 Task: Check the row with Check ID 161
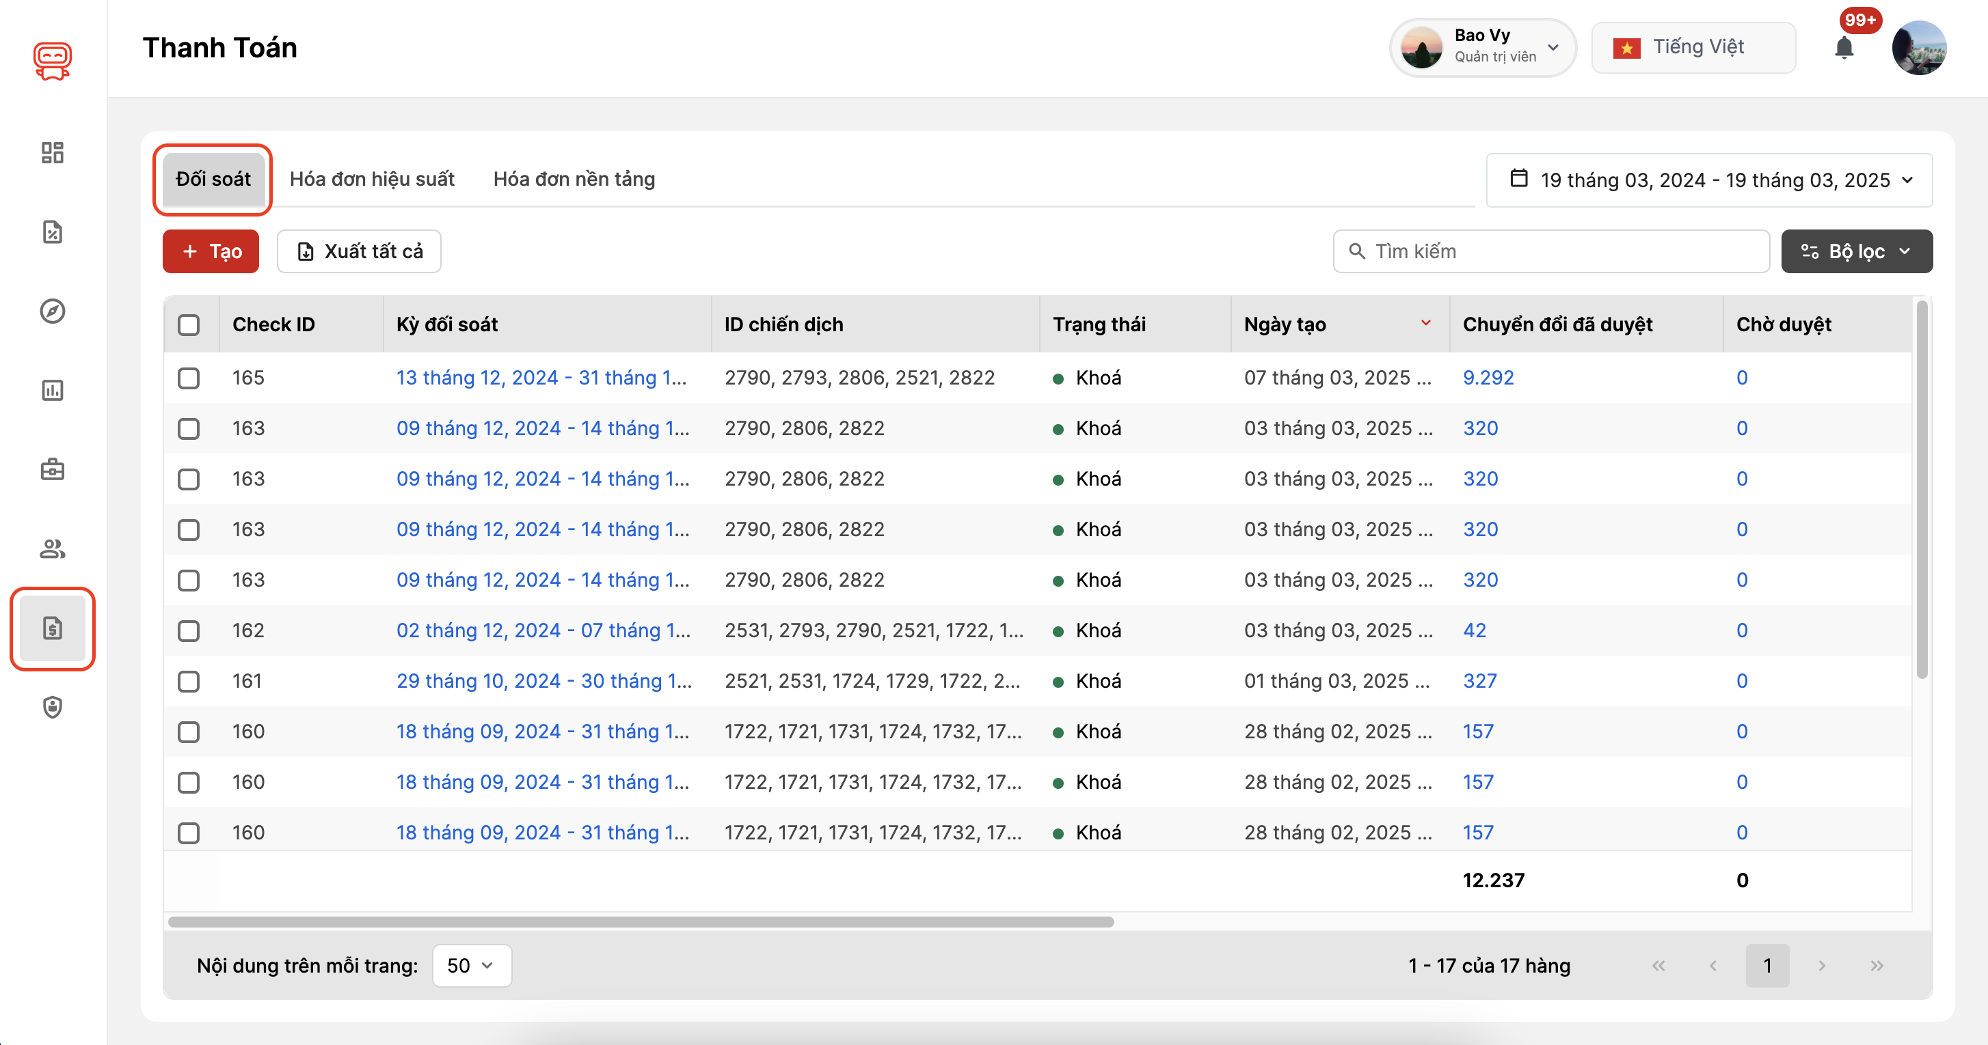click(x=188, y=681)
